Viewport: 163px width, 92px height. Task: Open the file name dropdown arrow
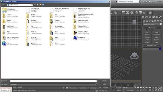point(97,81)
